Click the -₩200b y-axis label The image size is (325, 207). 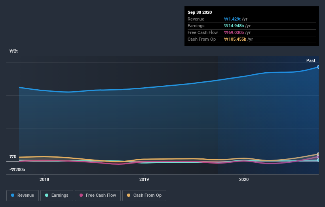pyautogui.click(x=17, y=169)
